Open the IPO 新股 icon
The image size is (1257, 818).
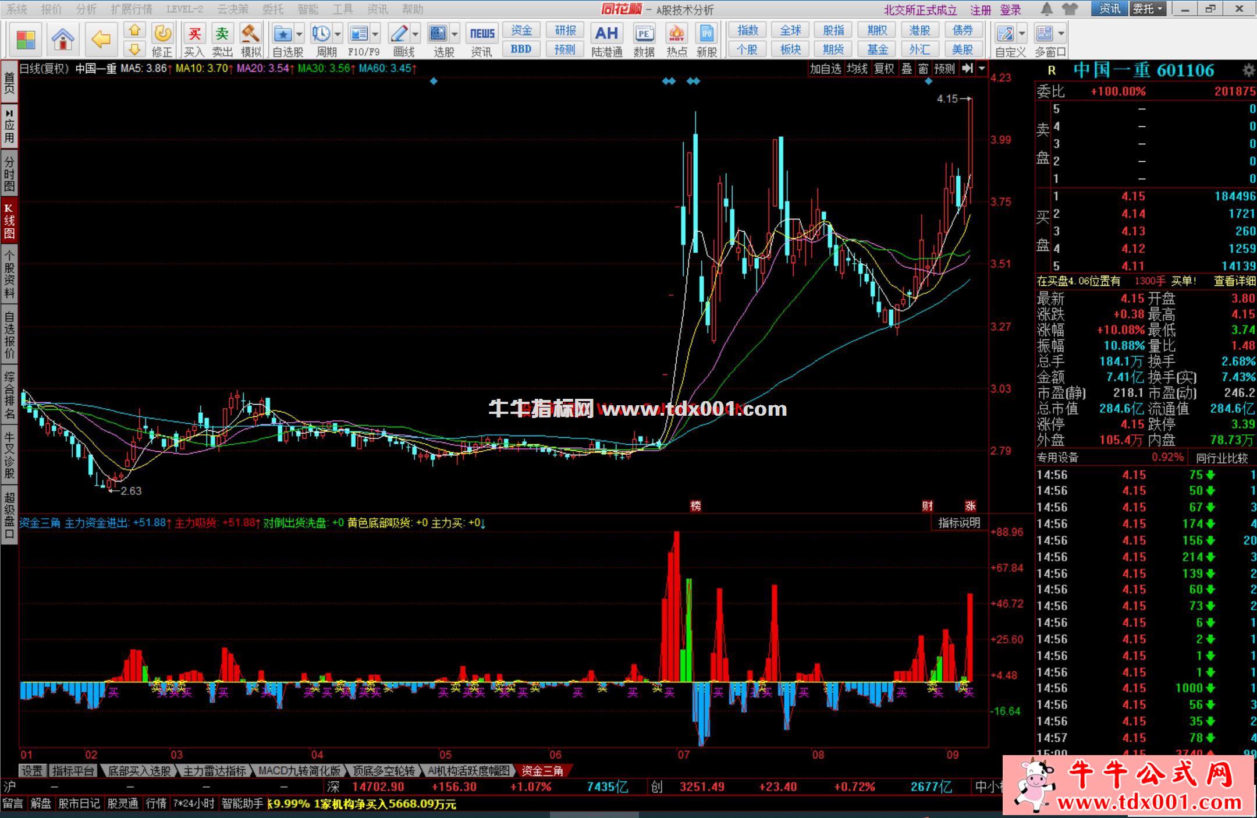pyautogui.click(x=706, y=33)
